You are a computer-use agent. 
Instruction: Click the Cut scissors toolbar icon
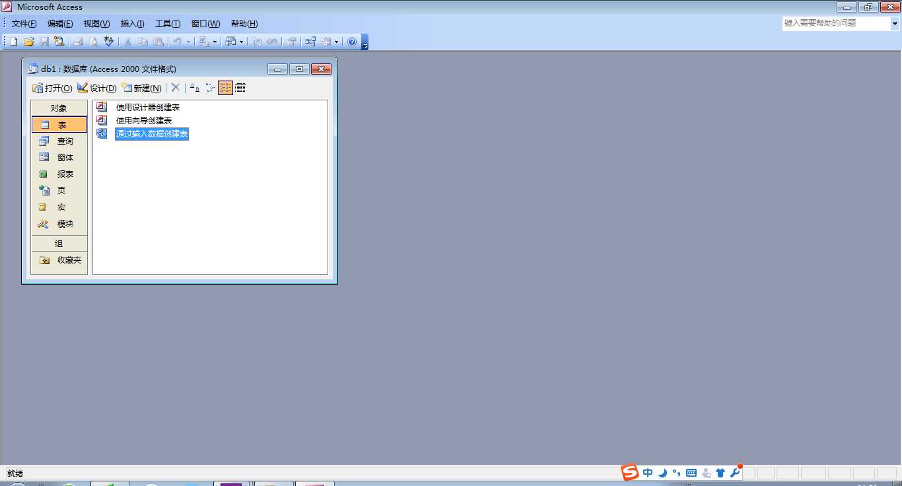pos(127,42)
